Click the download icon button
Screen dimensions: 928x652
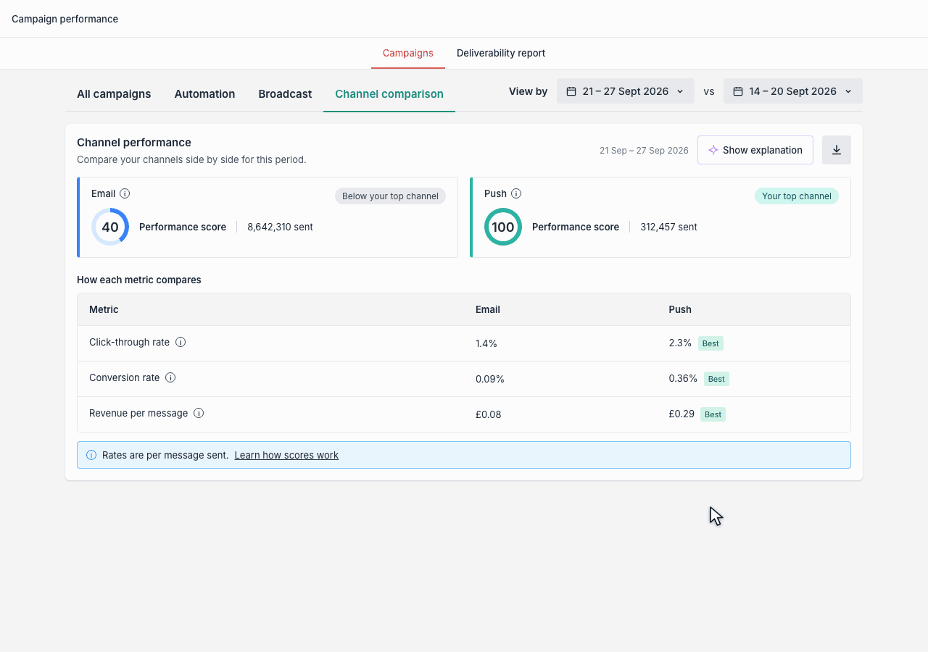click(836, 150)
